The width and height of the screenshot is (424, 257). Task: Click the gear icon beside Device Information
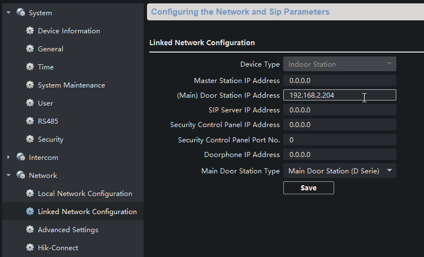click(30, 31)
